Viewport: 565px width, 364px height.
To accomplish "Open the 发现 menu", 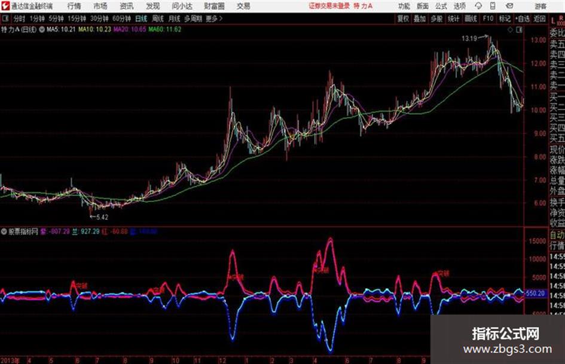I will (x=153, y=6).
